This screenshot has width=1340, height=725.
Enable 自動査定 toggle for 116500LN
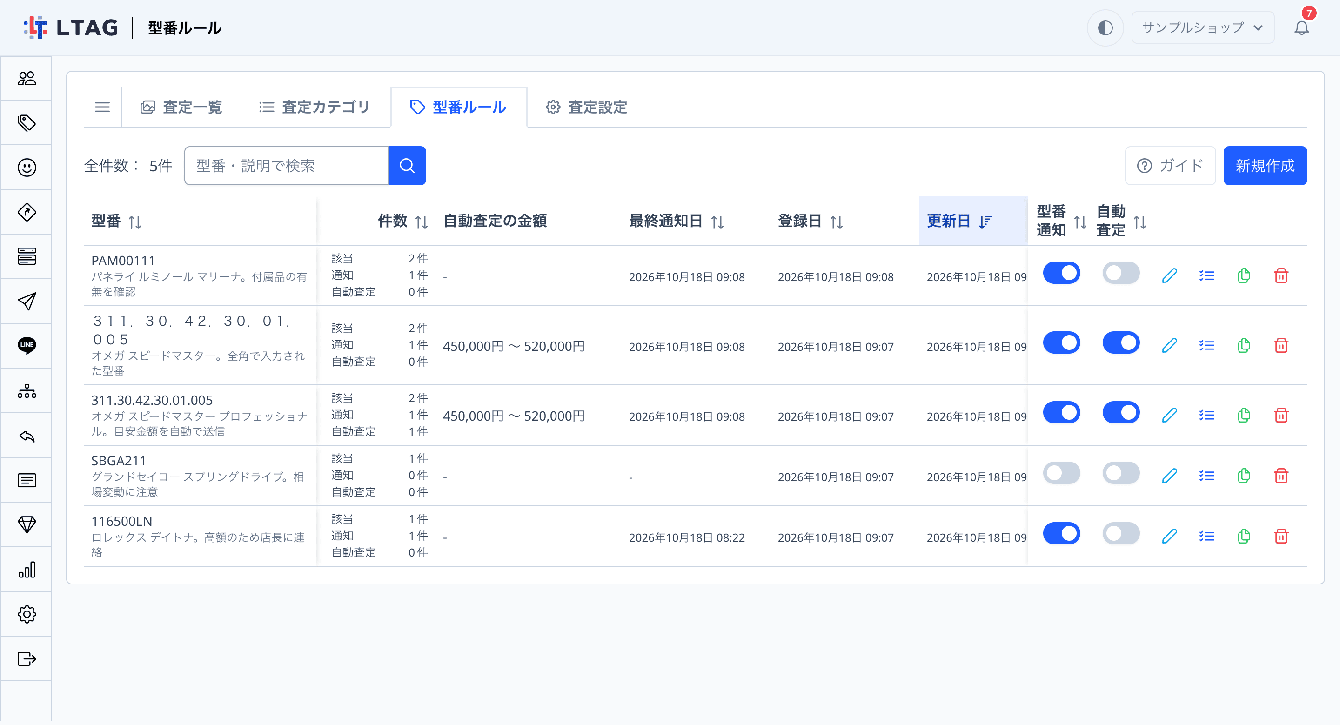pyautogui.click(x=1121, y=534)
